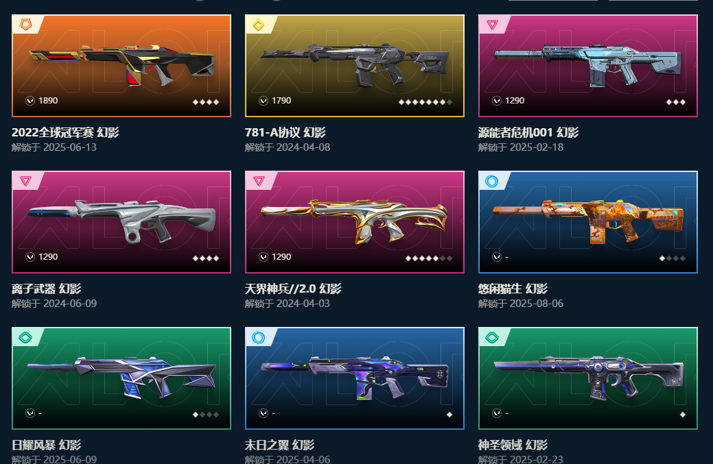
Task: Click the green tier icon on 神圣领域 card
Action: click(492, 337)
